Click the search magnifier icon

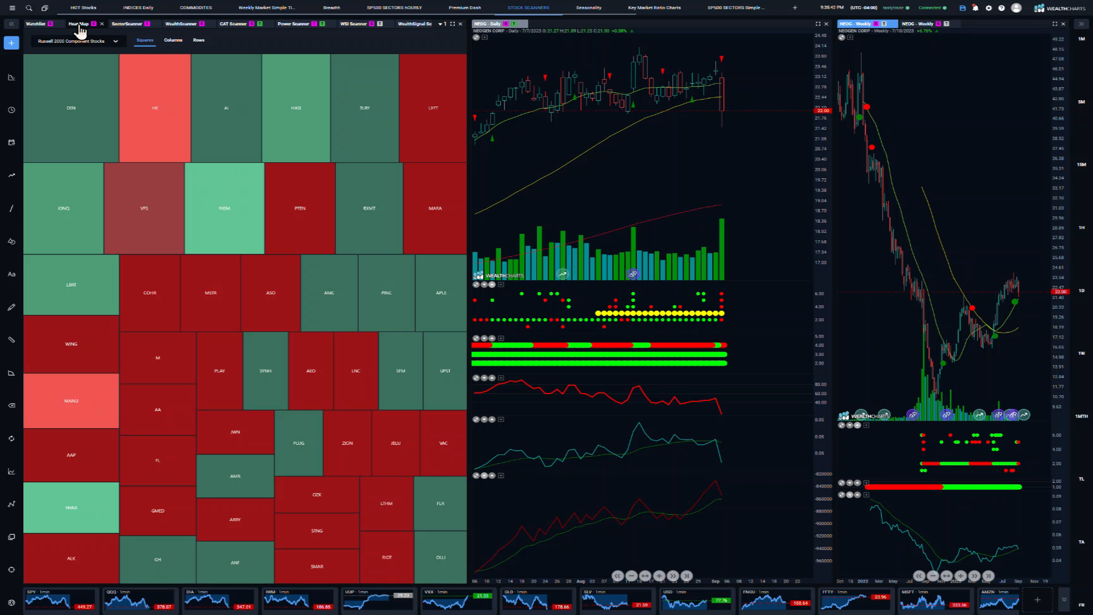tap(28, 8)
